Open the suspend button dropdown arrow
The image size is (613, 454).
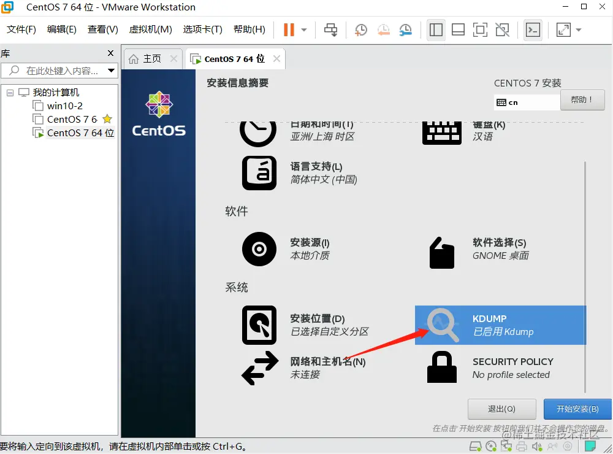(x=302, y=29)
